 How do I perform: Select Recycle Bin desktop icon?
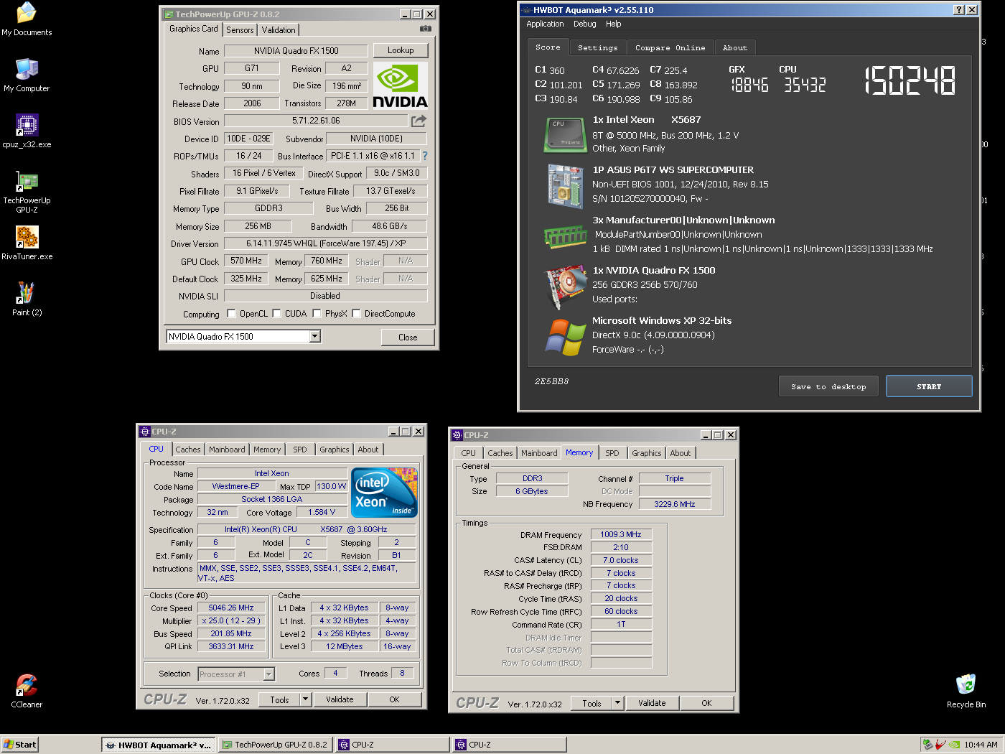(x=966, y=692)
